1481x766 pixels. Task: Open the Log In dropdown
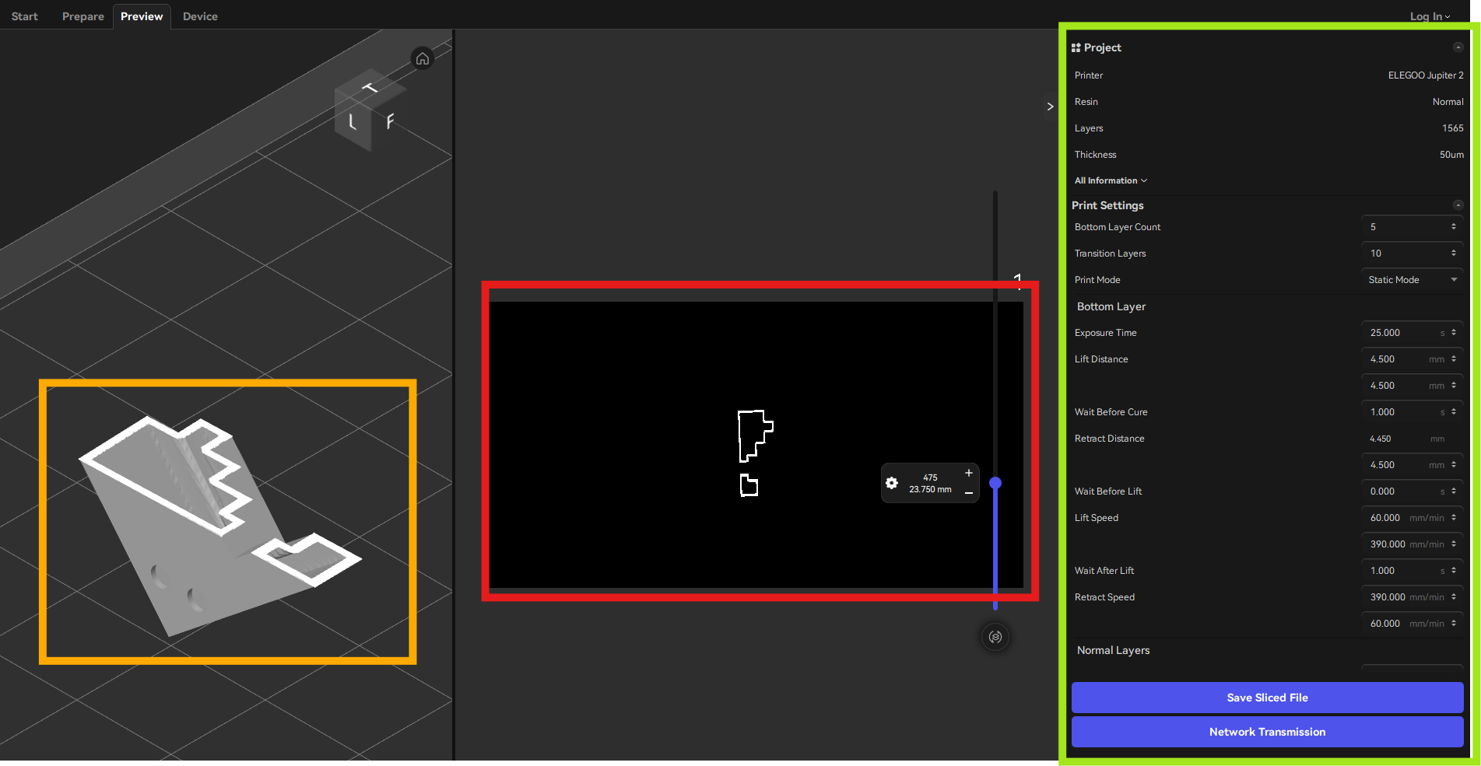1430,16
